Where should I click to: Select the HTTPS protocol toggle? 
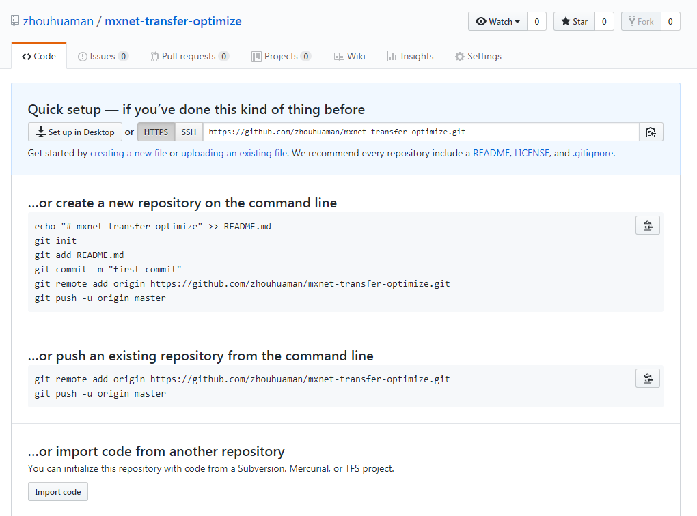[156, 132]
